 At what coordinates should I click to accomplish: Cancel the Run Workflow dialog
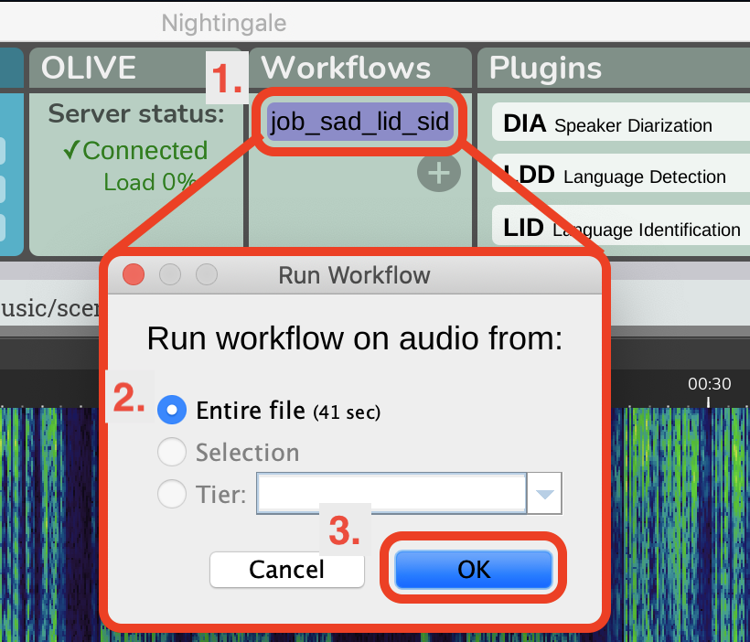286,569
